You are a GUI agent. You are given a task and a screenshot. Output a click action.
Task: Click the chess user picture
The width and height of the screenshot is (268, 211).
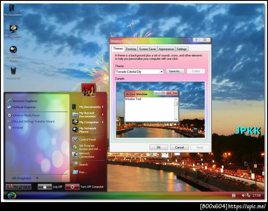click(88, 90)
